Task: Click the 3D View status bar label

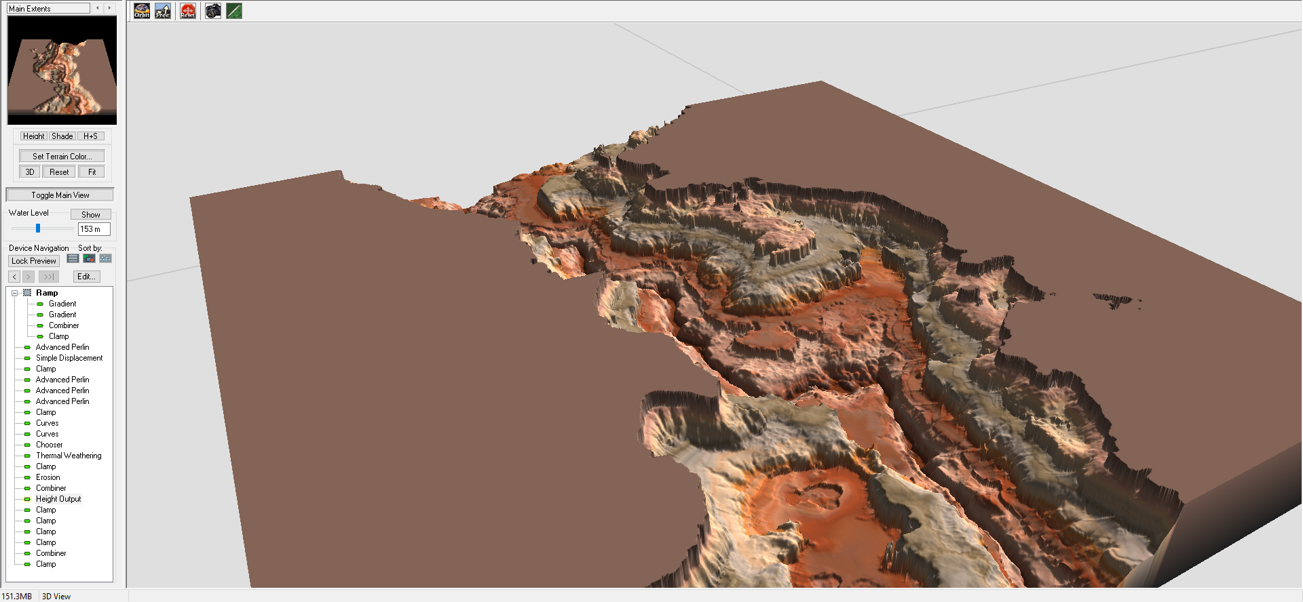Action: [x=56, y=597]
